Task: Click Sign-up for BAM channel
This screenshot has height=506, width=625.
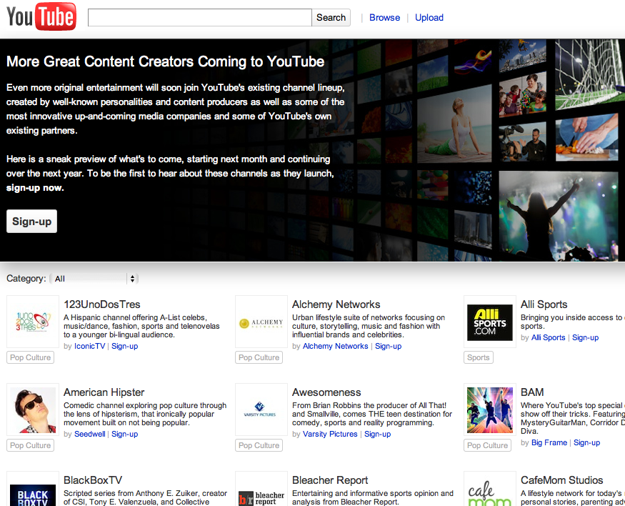Action: 586,442
